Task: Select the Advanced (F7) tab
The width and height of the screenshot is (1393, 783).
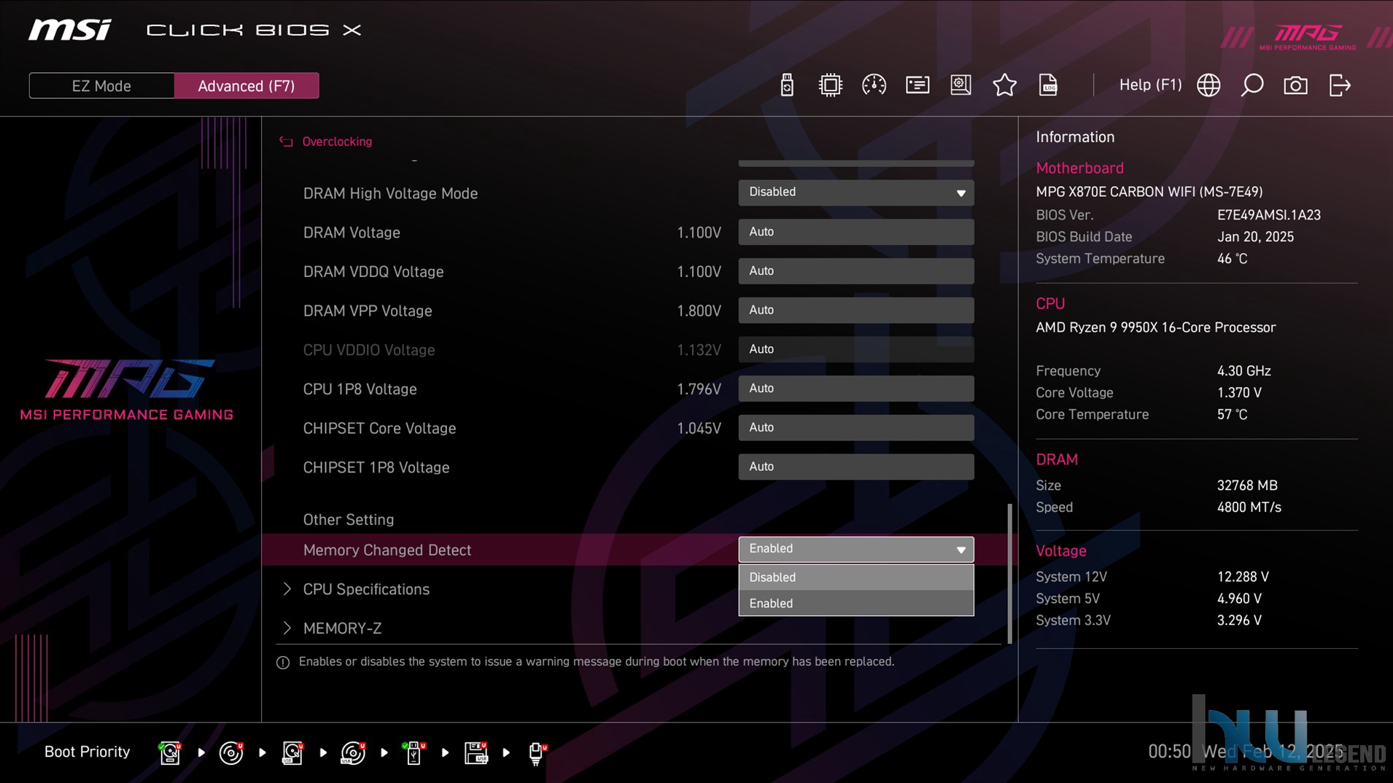Action: (x=247, y=85)
